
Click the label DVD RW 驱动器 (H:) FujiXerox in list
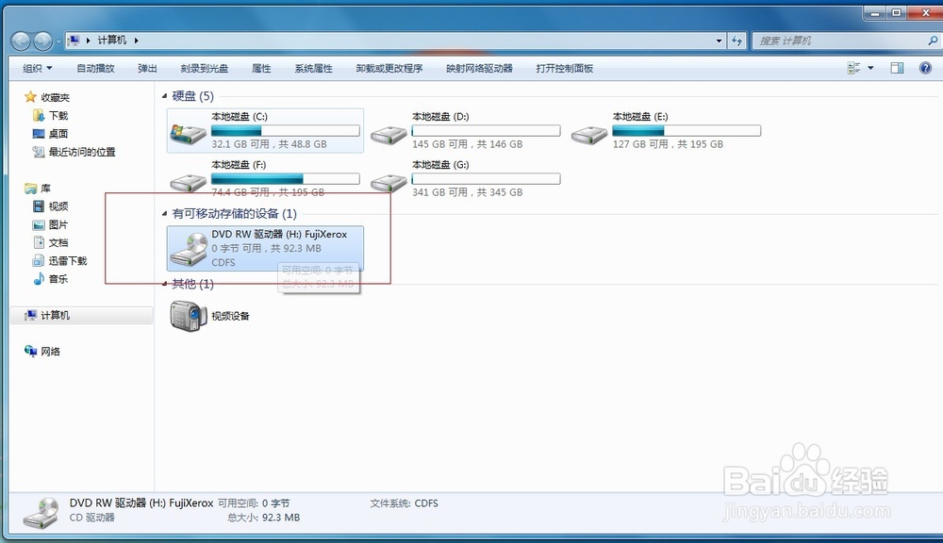[279, 235]
